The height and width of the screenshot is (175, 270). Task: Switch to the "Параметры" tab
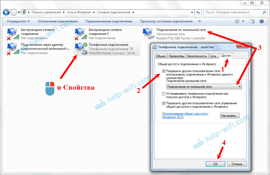[176, 56]
